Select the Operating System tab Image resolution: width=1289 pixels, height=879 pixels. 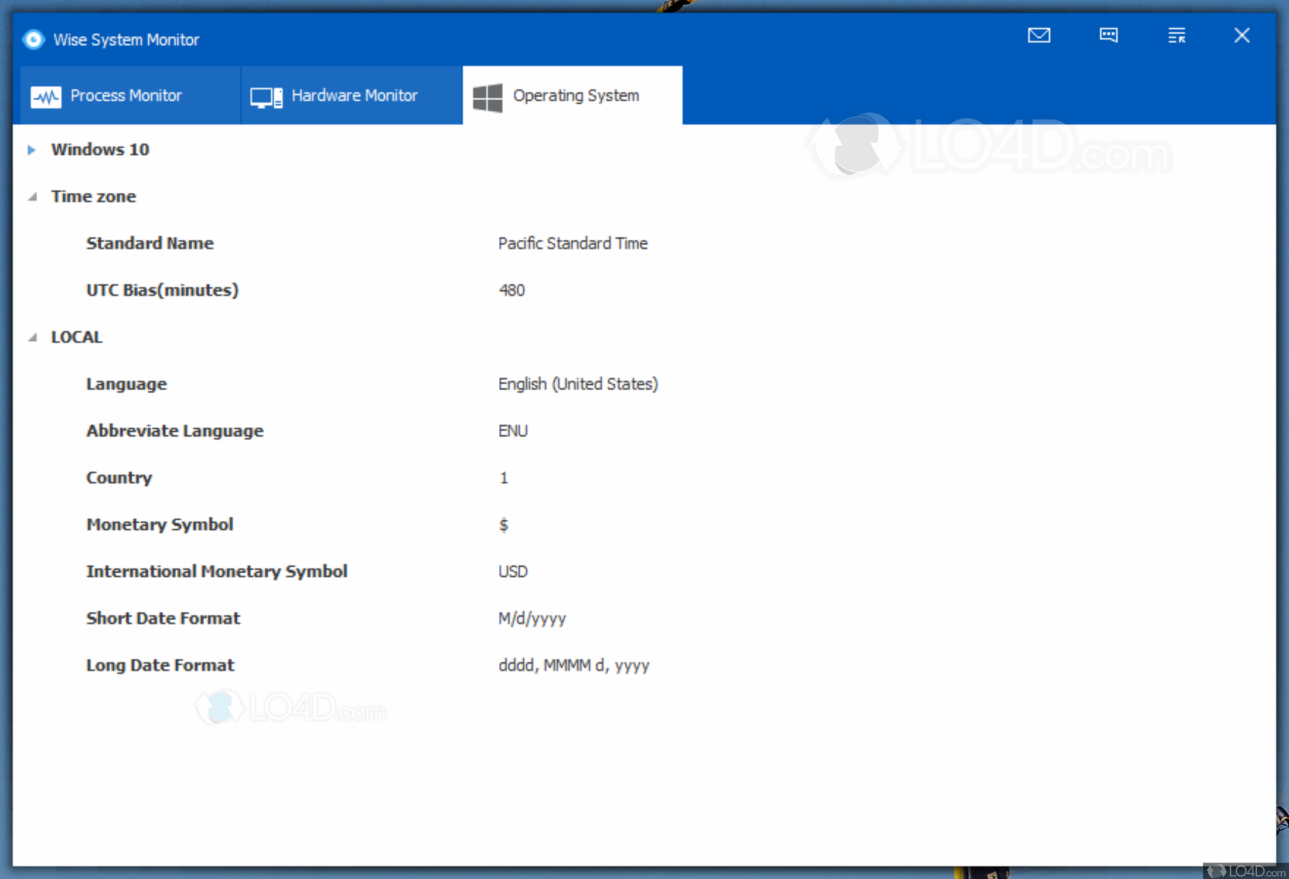pos(575,96)
